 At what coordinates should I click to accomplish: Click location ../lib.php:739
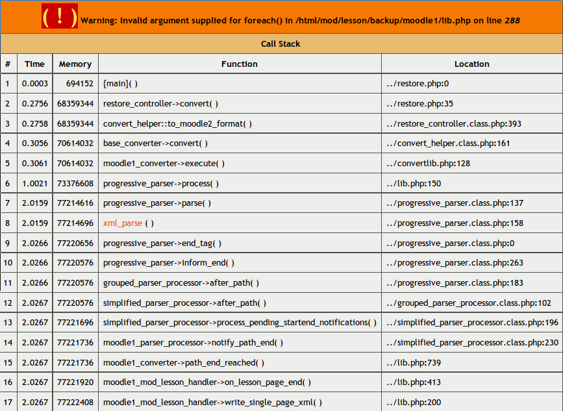pyautogui.click(x=414, y=362)
